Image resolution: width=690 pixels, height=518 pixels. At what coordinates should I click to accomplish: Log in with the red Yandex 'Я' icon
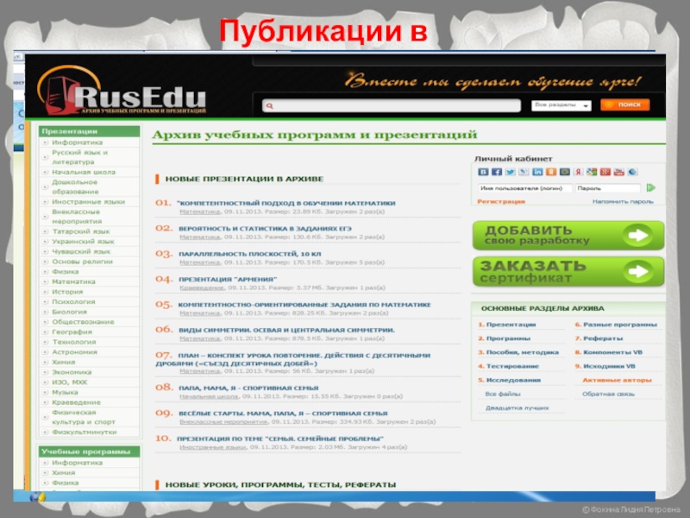point(578,172)
